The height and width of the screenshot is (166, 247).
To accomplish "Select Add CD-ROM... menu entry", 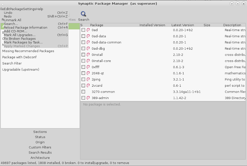I will click(36, 31).
